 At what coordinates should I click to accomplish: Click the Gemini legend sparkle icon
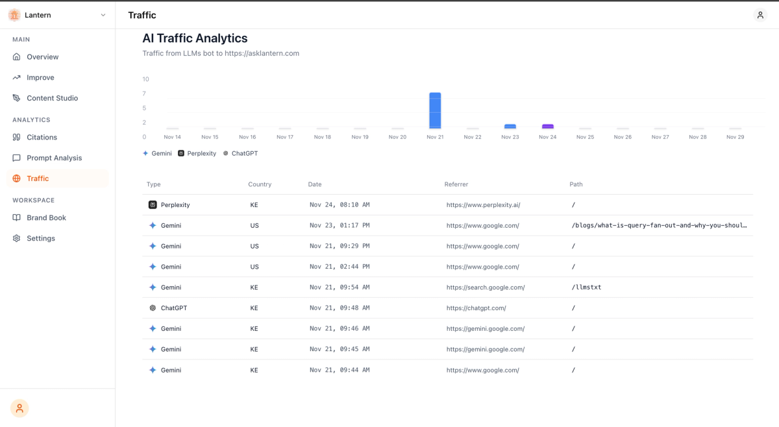[x=145, y=153]
